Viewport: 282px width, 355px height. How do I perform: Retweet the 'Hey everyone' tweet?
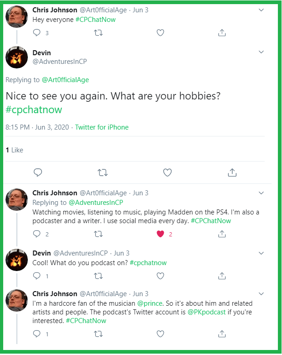(x=98, y=33)
